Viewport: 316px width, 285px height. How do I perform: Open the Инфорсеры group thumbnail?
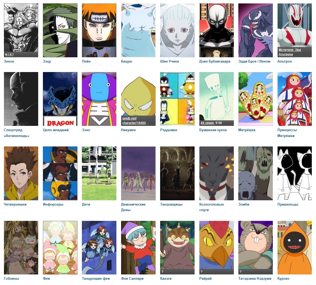coord(60,173)
